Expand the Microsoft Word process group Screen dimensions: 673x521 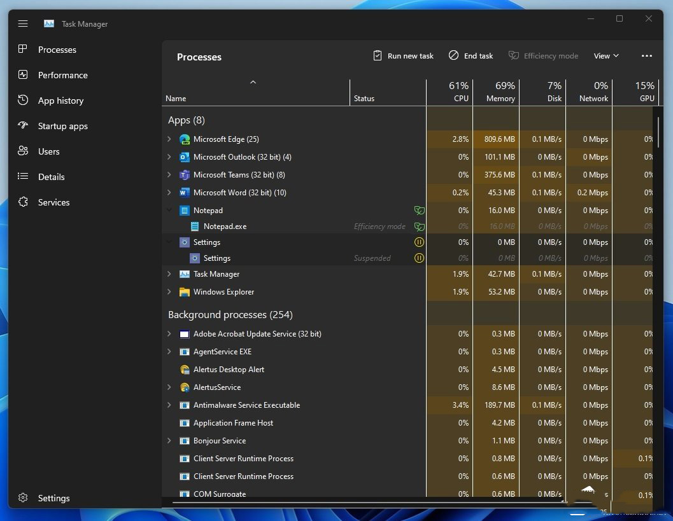point(169,193)
